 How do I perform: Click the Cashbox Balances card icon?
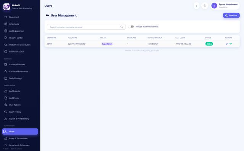6,64
